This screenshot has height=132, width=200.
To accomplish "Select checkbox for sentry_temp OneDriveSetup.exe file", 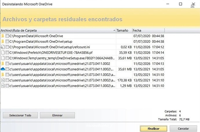I will pos(7,58).
